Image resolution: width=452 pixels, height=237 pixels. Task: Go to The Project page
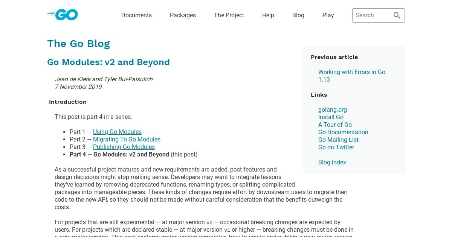(x=229, y=15)
